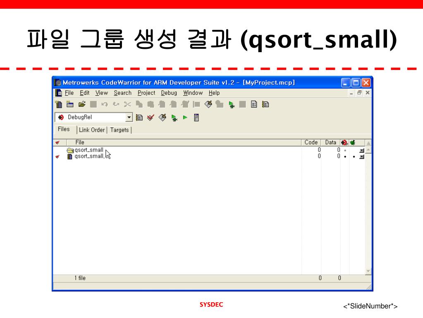Click the green Run arrow icon
Viewport: 423px width, 318px height.
pos(185,118)
